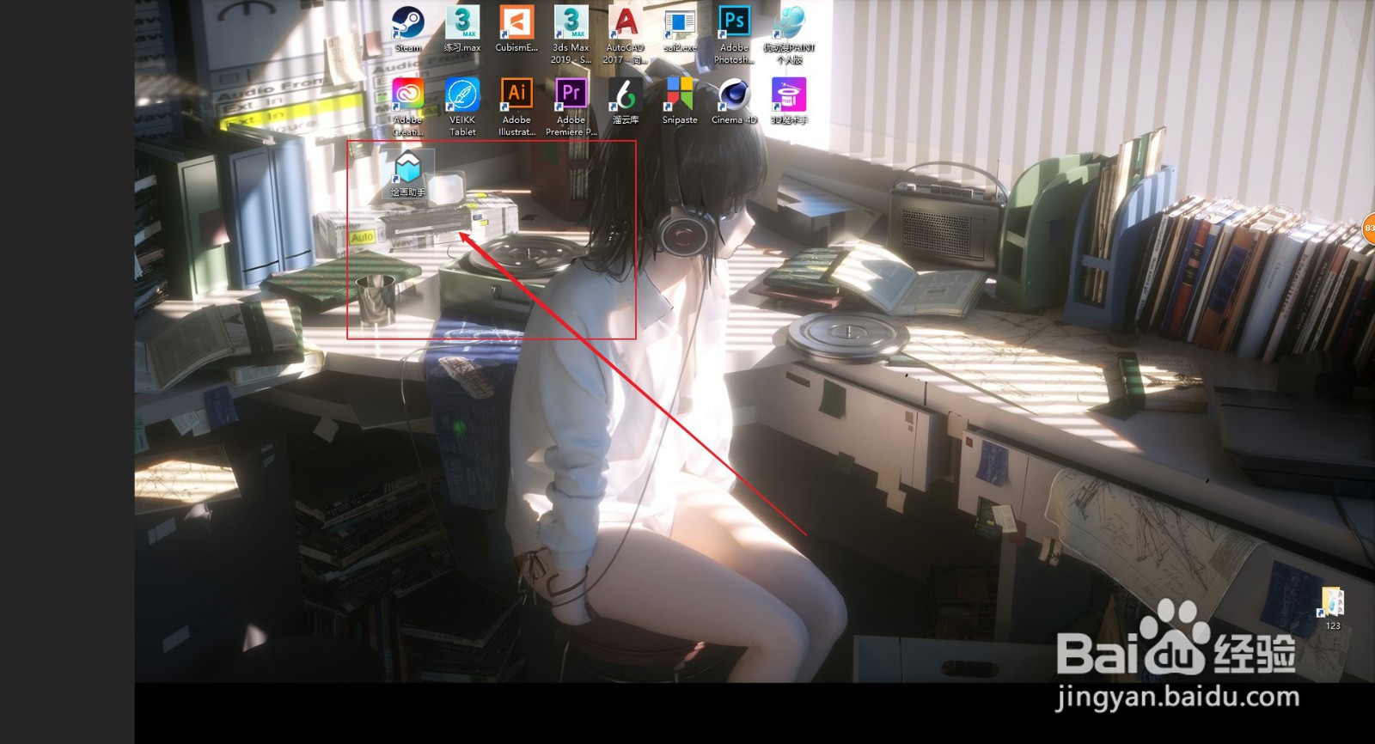The image size is (1375, 744).
Task: Open the Adobe Creative Cloud shortcut
Action: pos(407,107)
